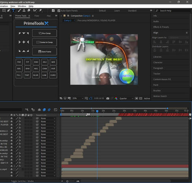Open the Window menu

(x=22, y=6)
